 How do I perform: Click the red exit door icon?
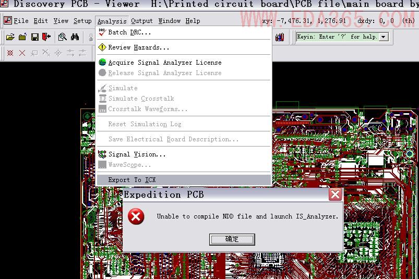[x=46, y=37]
